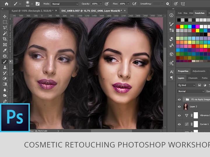
Task: Switch to the Channels tab
Action: click(193, 78)
